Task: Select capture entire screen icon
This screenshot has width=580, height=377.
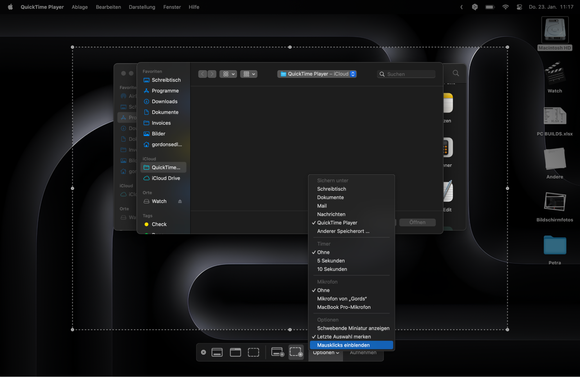Action: click(217, 352)
